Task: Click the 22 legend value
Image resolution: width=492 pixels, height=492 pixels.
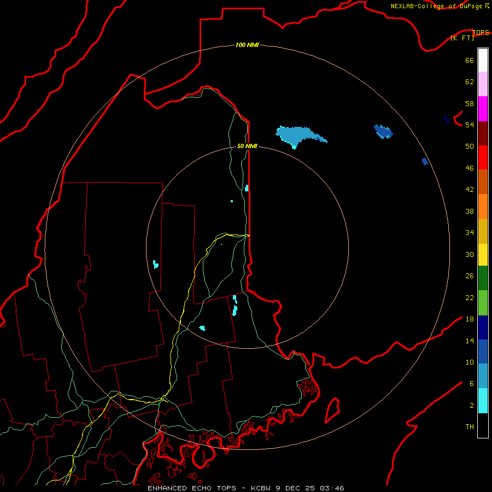Action: (470, 297)
